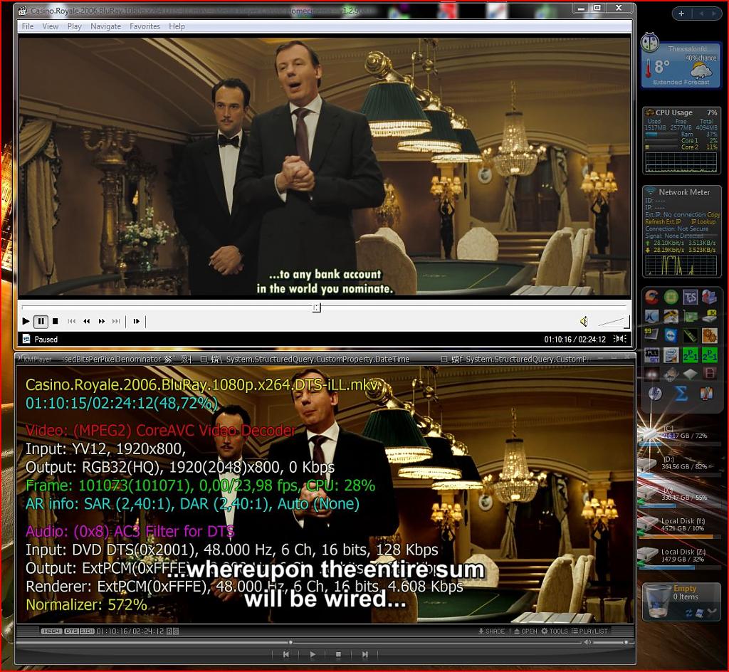Click the KMPlayer stop button

coord(338,654)
